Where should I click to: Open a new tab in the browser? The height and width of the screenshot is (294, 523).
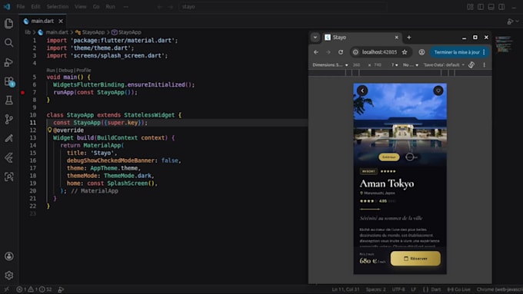pos(409,38)
